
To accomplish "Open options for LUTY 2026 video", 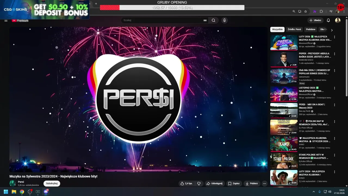I will pyautogui.click(x=334, y=37).
